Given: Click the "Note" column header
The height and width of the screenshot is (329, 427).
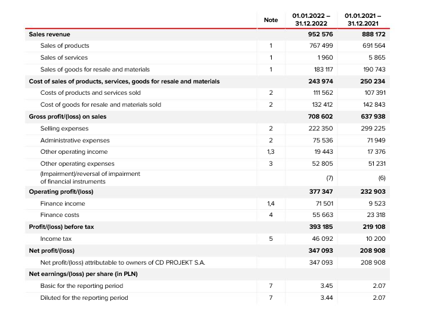Looking at the screenshot, I should (x=271, y=20).
